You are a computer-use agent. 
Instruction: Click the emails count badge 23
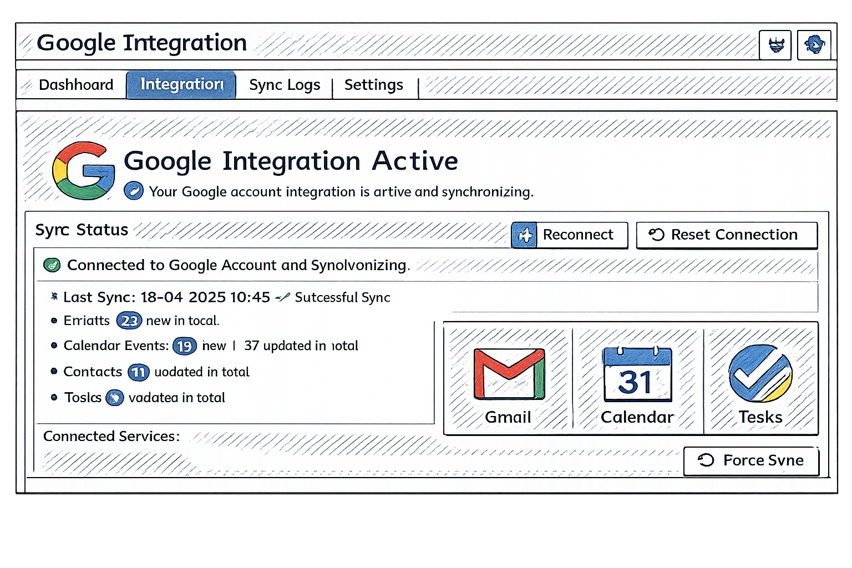pyautogui.click(x=129, y=321)
